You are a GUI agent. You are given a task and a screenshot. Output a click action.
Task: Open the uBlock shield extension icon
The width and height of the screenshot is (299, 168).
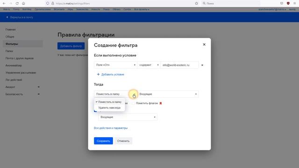(288, 3)
